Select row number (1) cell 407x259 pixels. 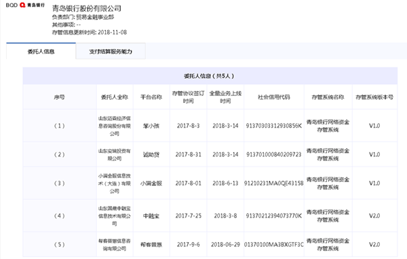point(60,126)
